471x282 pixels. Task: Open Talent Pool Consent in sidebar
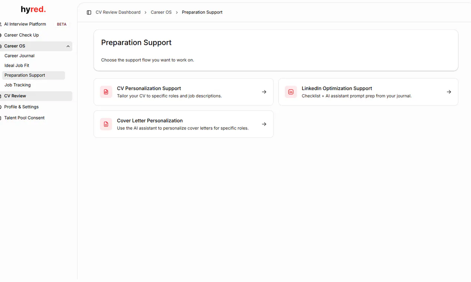24,118
